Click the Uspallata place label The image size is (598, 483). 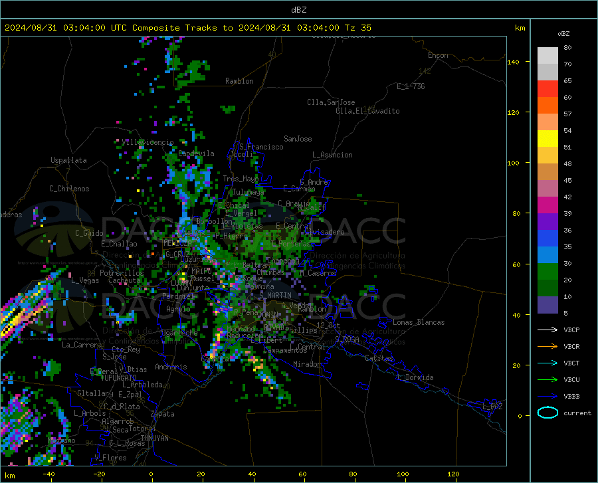pyautogui.click(x=68, y=160)
